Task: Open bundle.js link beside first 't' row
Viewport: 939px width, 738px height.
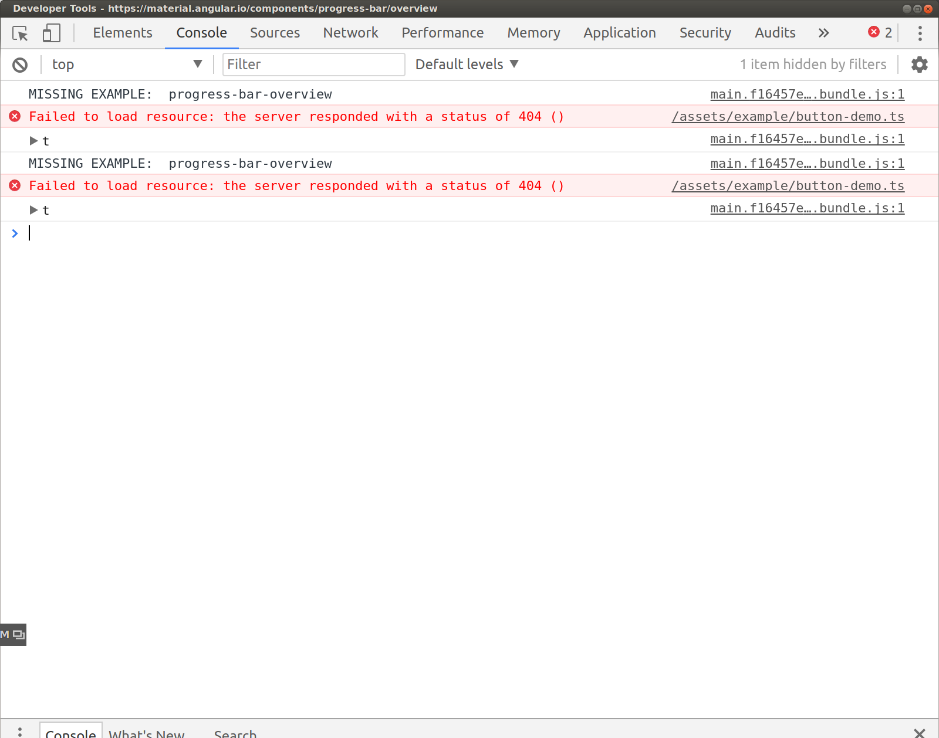Action: point(807,139)
